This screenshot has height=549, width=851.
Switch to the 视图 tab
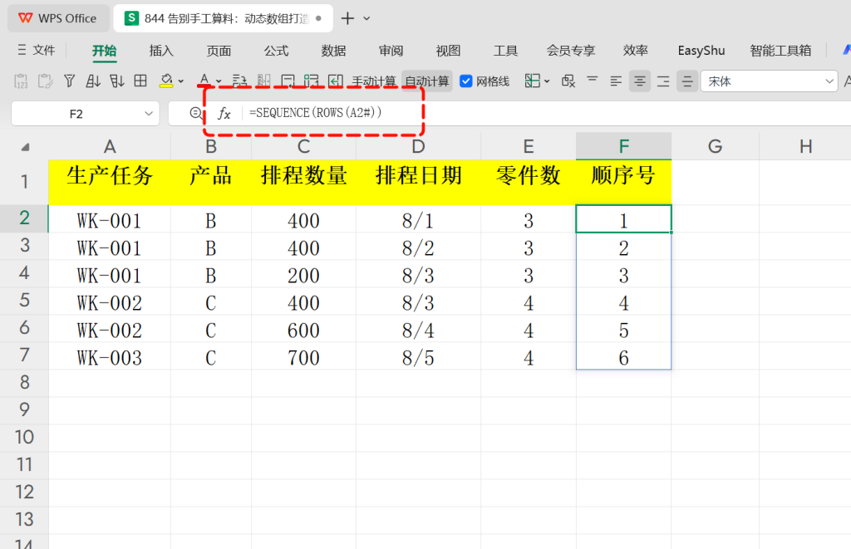pos(448,51)
